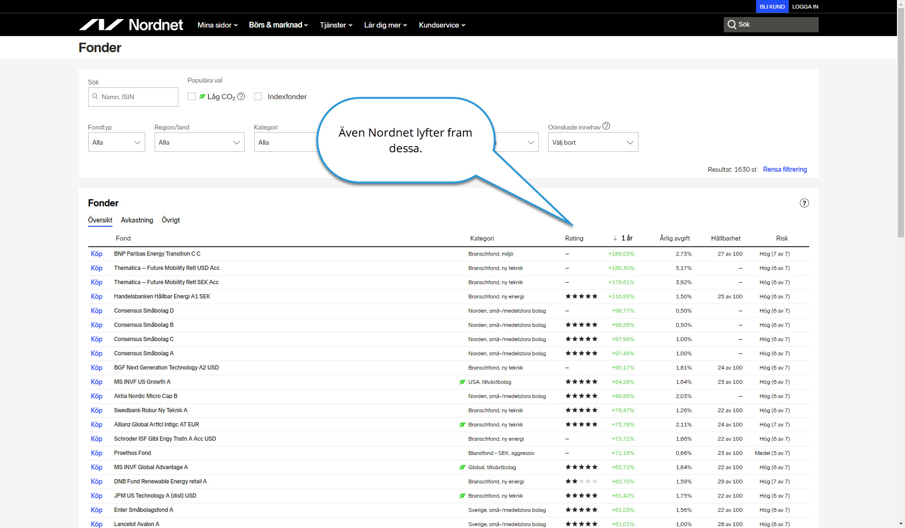Click two-star rating of DNB Fund Renewable Energy
The image size is (905, 528).
click(x=581, y=482)
